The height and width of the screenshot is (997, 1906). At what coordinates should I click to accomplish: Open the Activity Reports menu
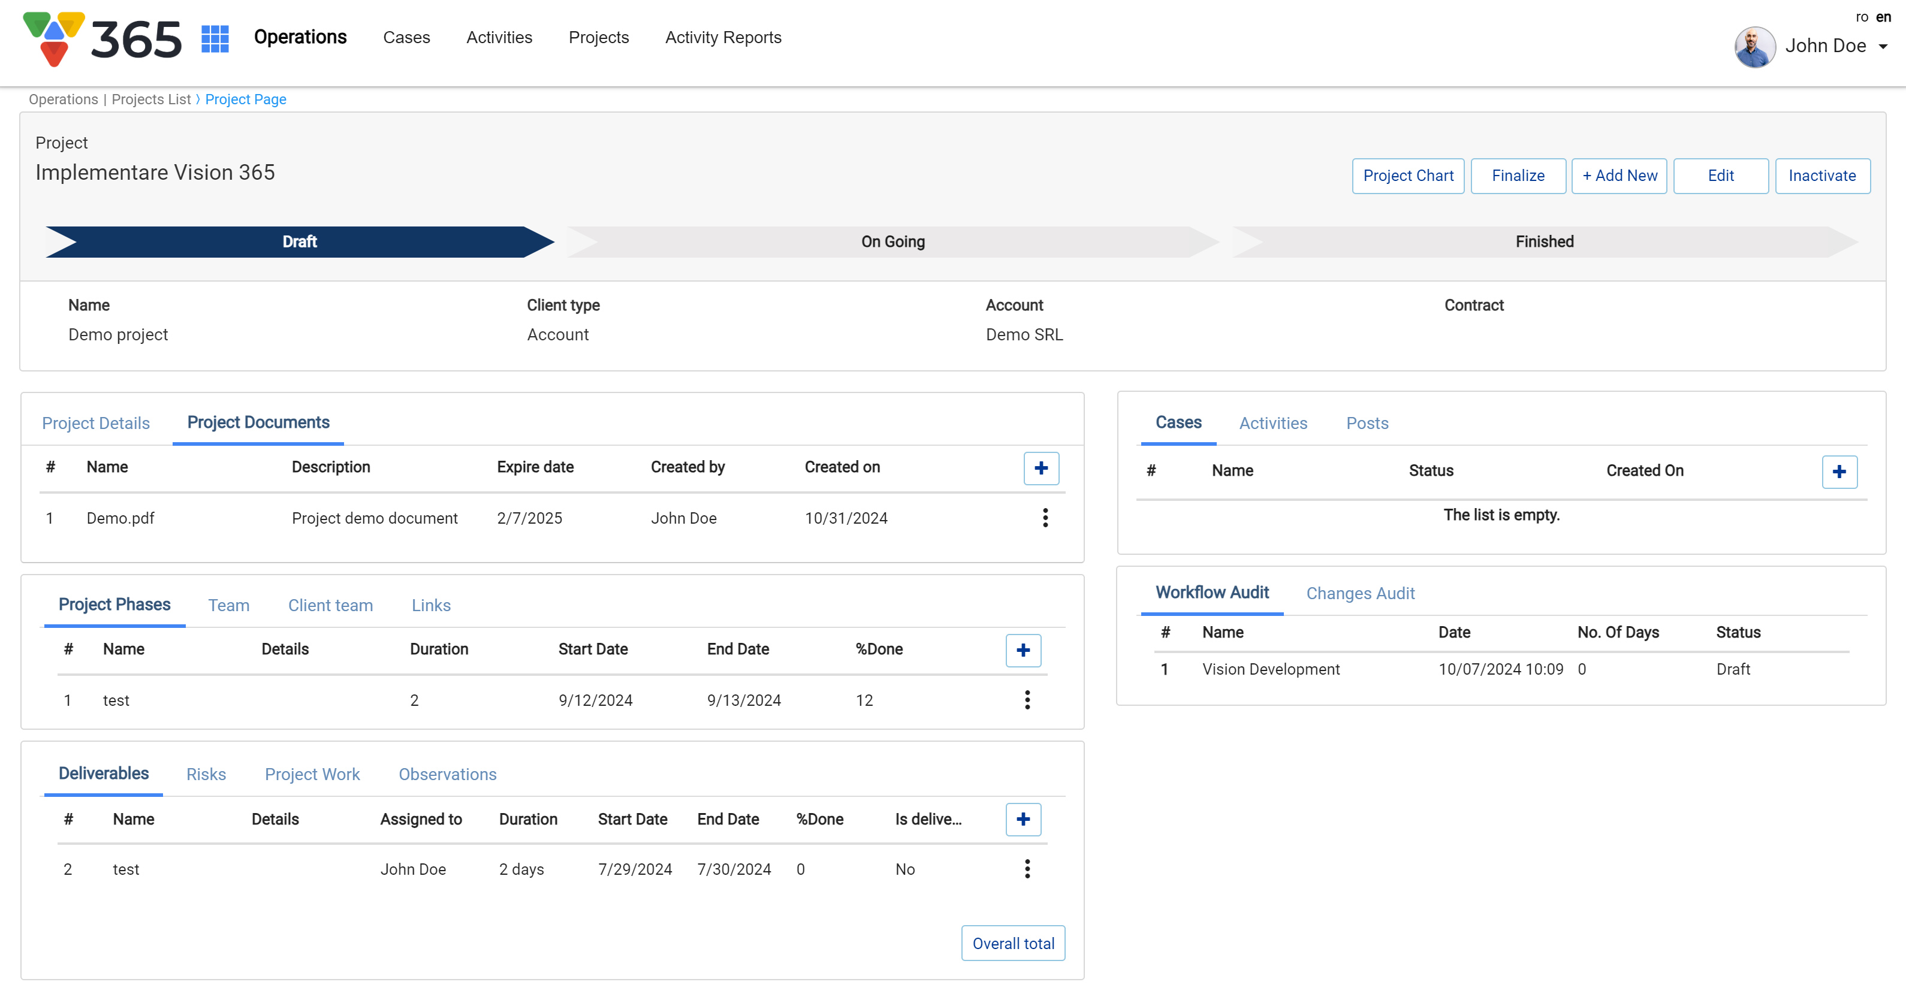click(x=722, y=38)
